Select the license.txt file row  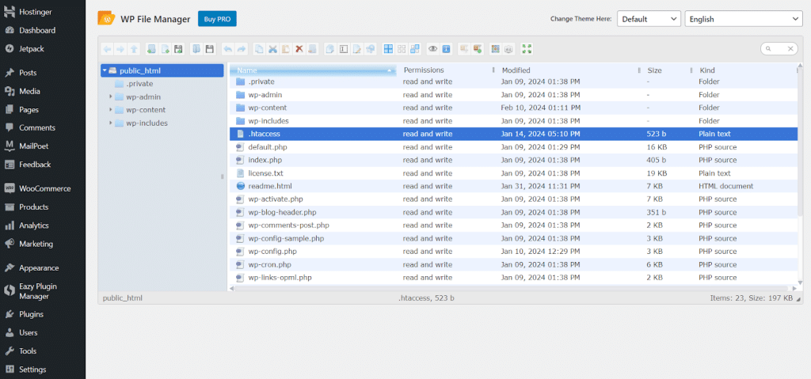(513, 173)
